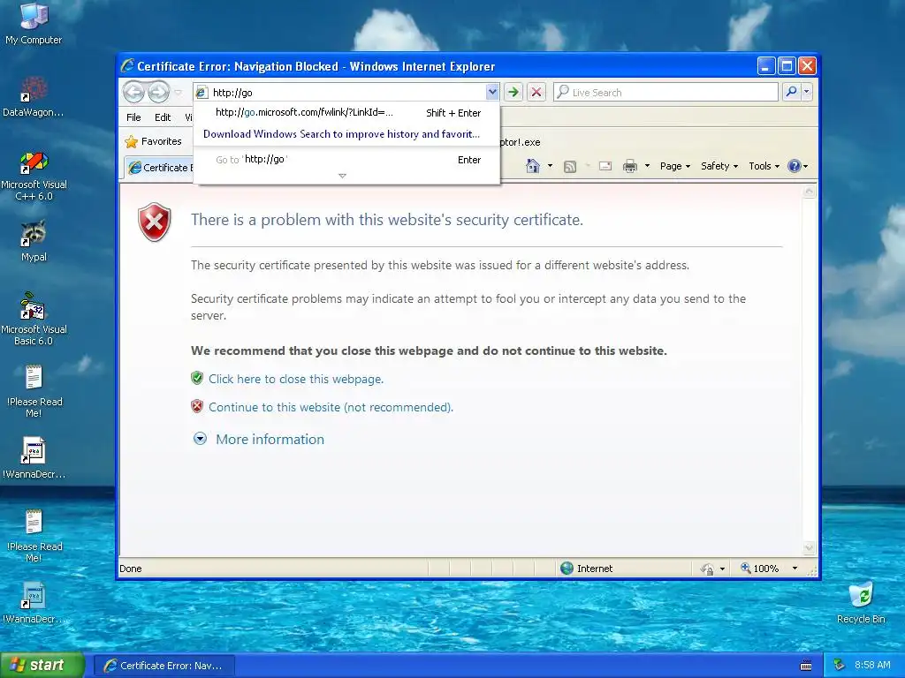Click the Live Search box
Screen dimensions: 905x678
coord(666,92)
